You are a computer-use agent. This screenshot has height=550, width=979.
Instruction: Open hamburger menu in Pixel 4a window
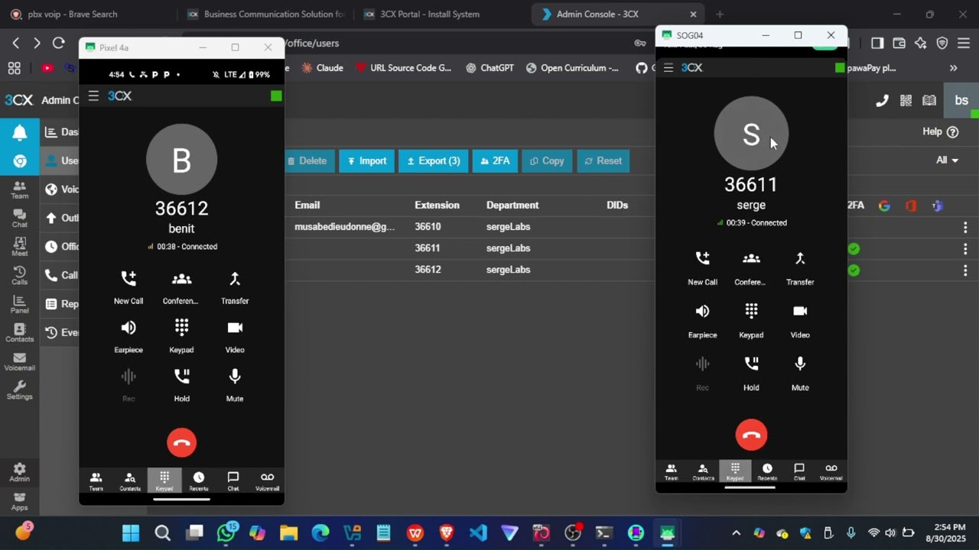click(93, 95)
